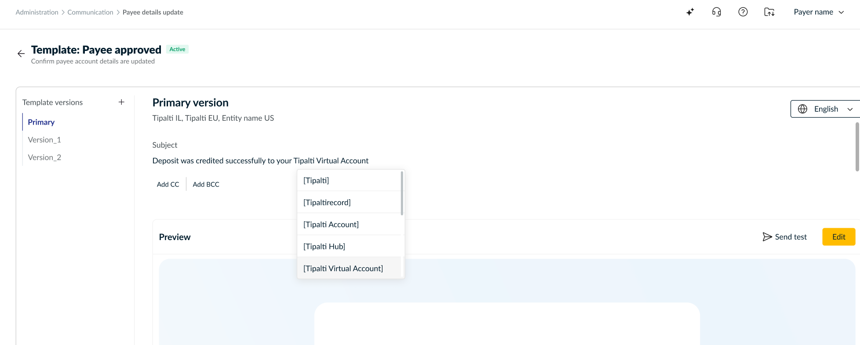This screenshot has height=345, width=860.
Task: Click the Add BCC button
Action: click(x=206, y=184)
